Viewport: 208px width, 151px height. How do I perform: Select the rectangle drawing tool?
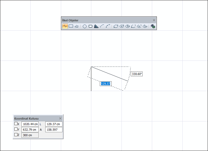click(71, 26)
